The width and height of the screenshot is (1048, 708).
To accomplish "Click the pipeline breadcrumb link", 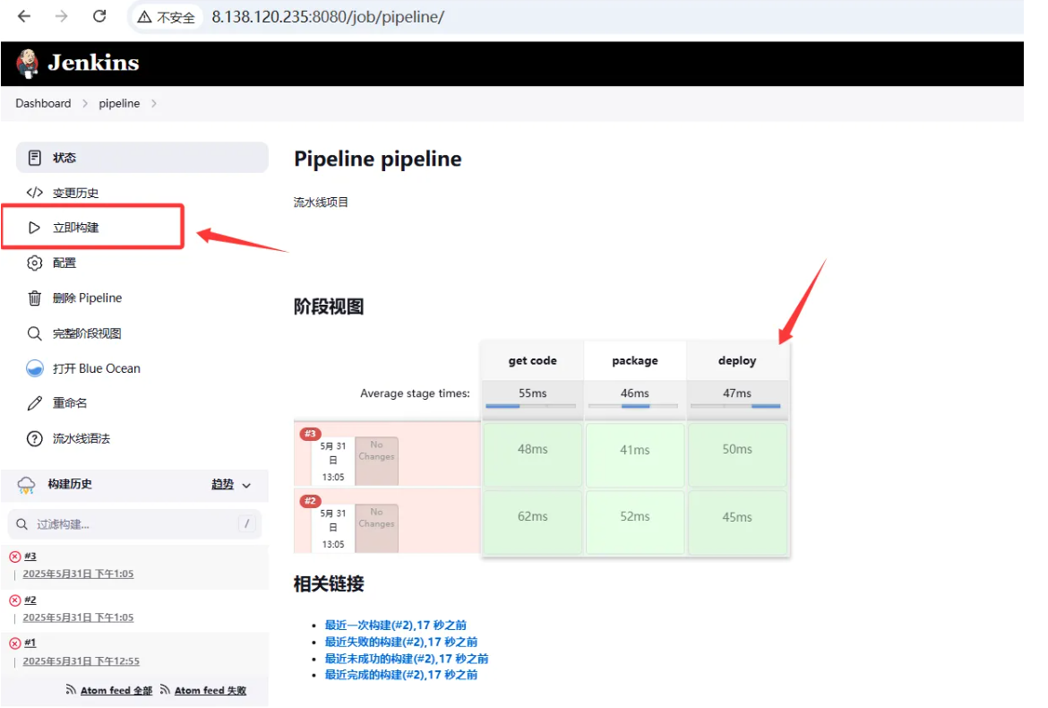I will [x=120, y=104].
